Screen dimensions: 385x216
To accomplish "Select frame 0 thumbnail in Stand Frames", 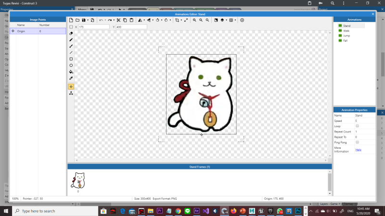I will point(78,180).
